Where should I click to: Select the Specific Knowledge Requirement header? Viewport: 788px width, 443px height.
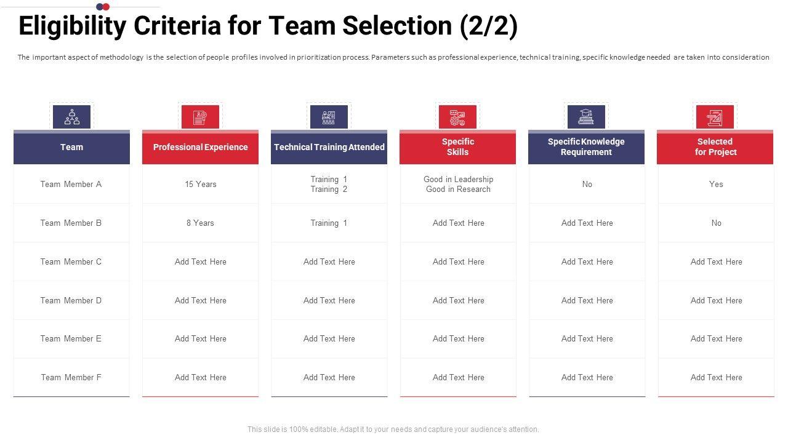pos(586,147)
